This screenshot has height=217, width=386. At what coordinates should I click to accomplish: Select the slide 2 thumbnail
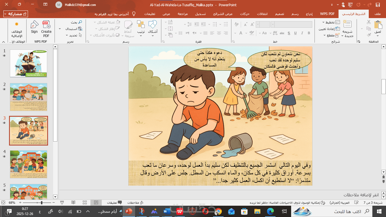click(x=29, y=97)
